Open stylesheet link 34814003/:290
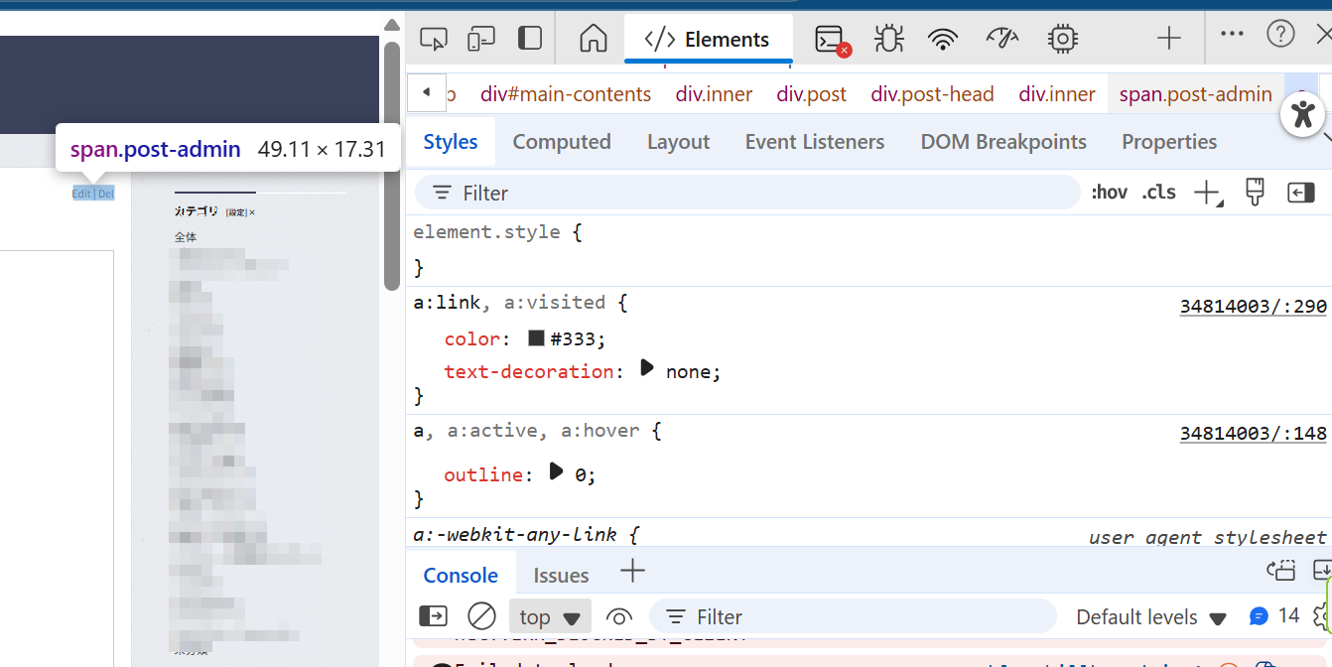This screenshot has height=667, width=1332. pos(1253,306)
